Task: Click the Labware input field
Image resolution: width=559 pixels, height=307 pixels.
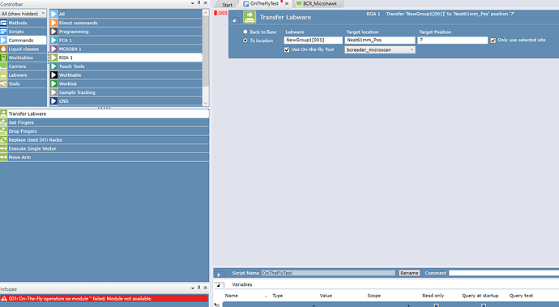Action: pyautogui.click(x=313, y=41)
